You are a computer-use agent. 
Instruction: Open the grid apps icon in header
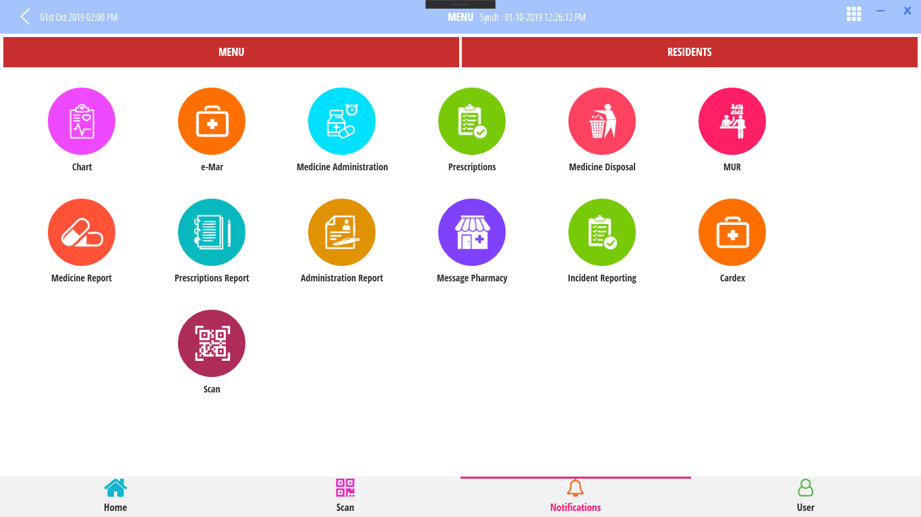click(x=854, y=13)
